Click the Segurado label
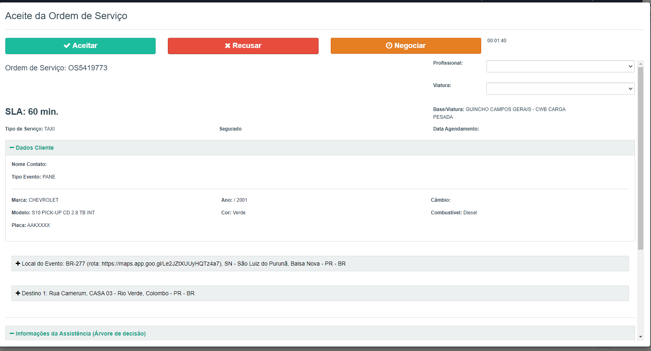The width and height of the screenshot is (651, 351). coord(231,129)
